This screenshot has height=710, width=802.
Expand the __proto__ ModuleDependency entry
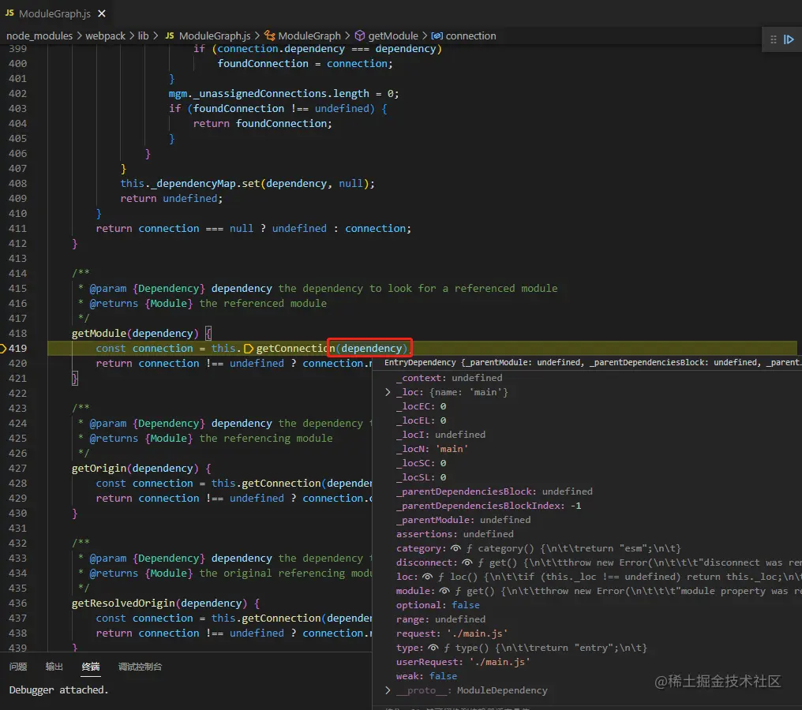pos(388,690)
